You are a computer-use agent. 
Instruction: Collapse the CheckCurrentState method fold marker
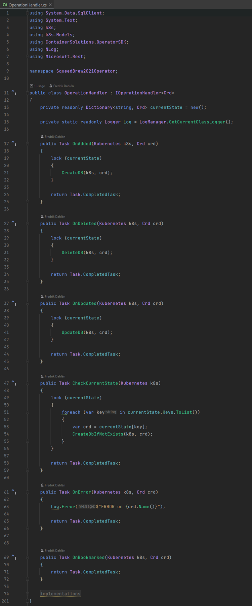click(x=28, y=383)
